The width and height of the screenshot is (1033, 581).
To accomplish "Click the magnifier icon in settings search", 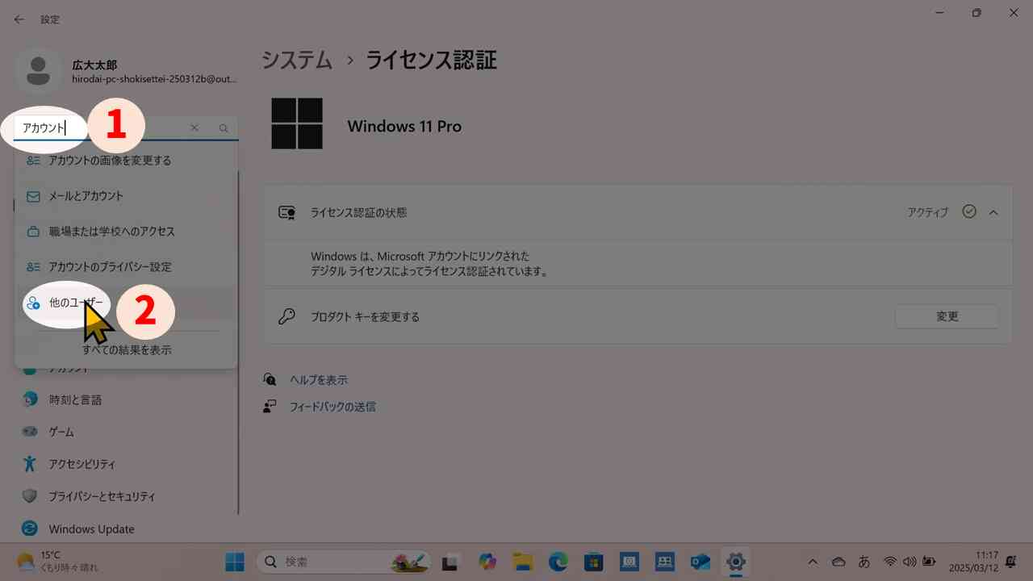I will click(224, 127).
